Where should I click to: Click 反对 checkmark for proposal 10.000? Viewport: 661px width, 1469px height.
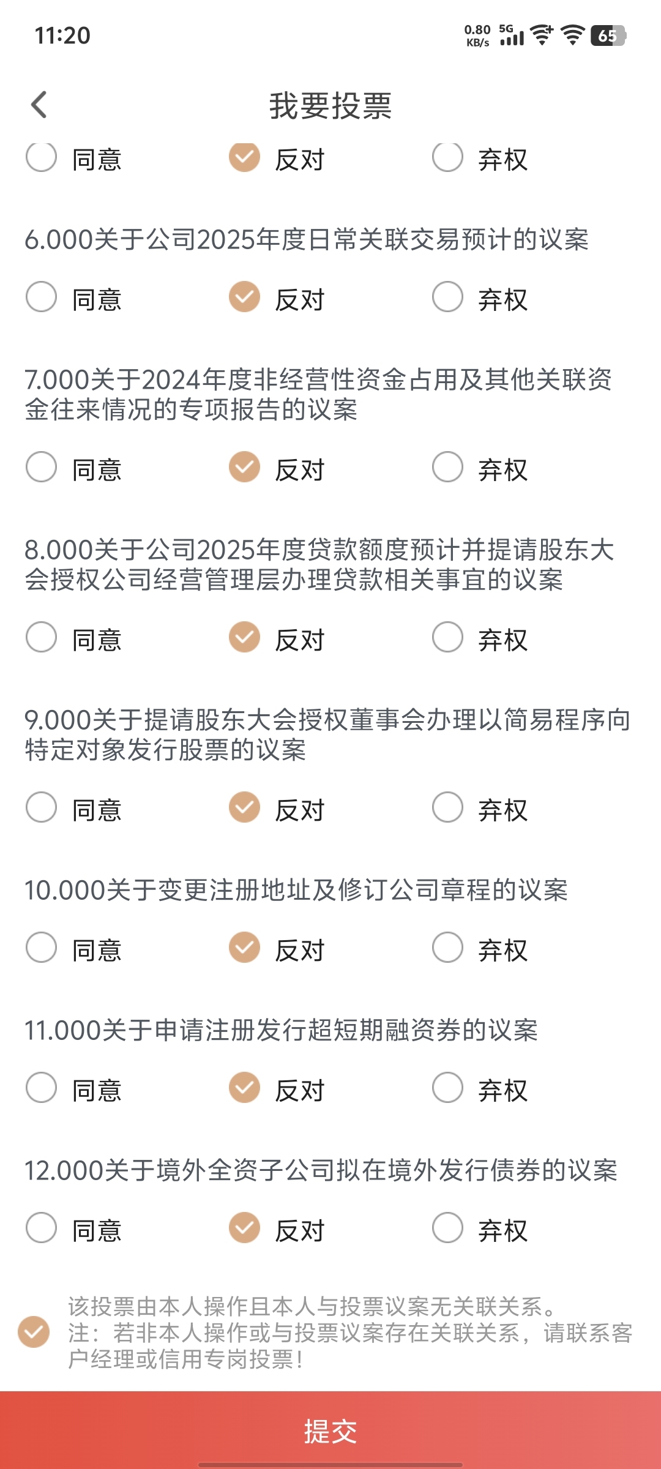click(245, 948)
